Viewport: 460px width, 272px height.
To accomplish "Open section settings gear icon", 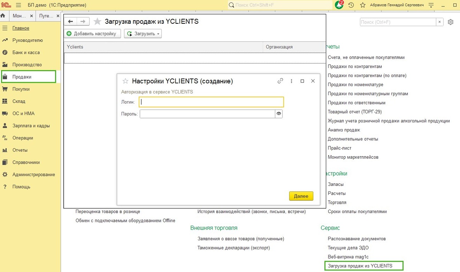I will coord(450,22).
